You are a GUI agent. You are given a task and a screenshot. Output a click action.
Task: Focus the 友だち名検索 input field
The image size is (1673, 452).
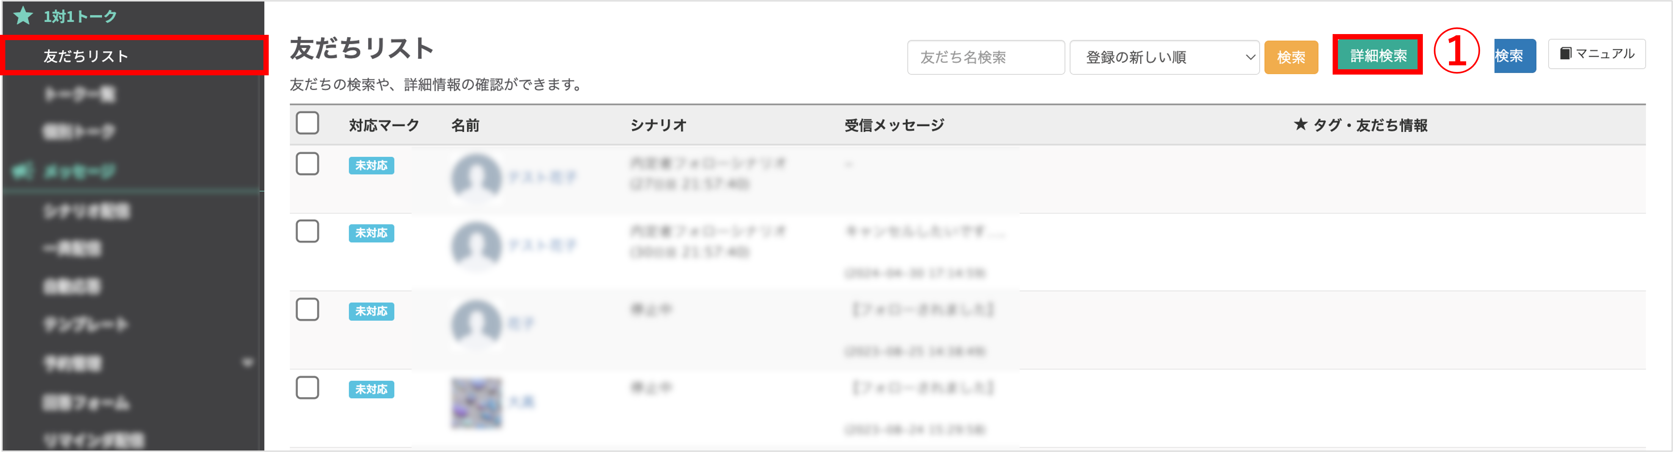point(986,57)
